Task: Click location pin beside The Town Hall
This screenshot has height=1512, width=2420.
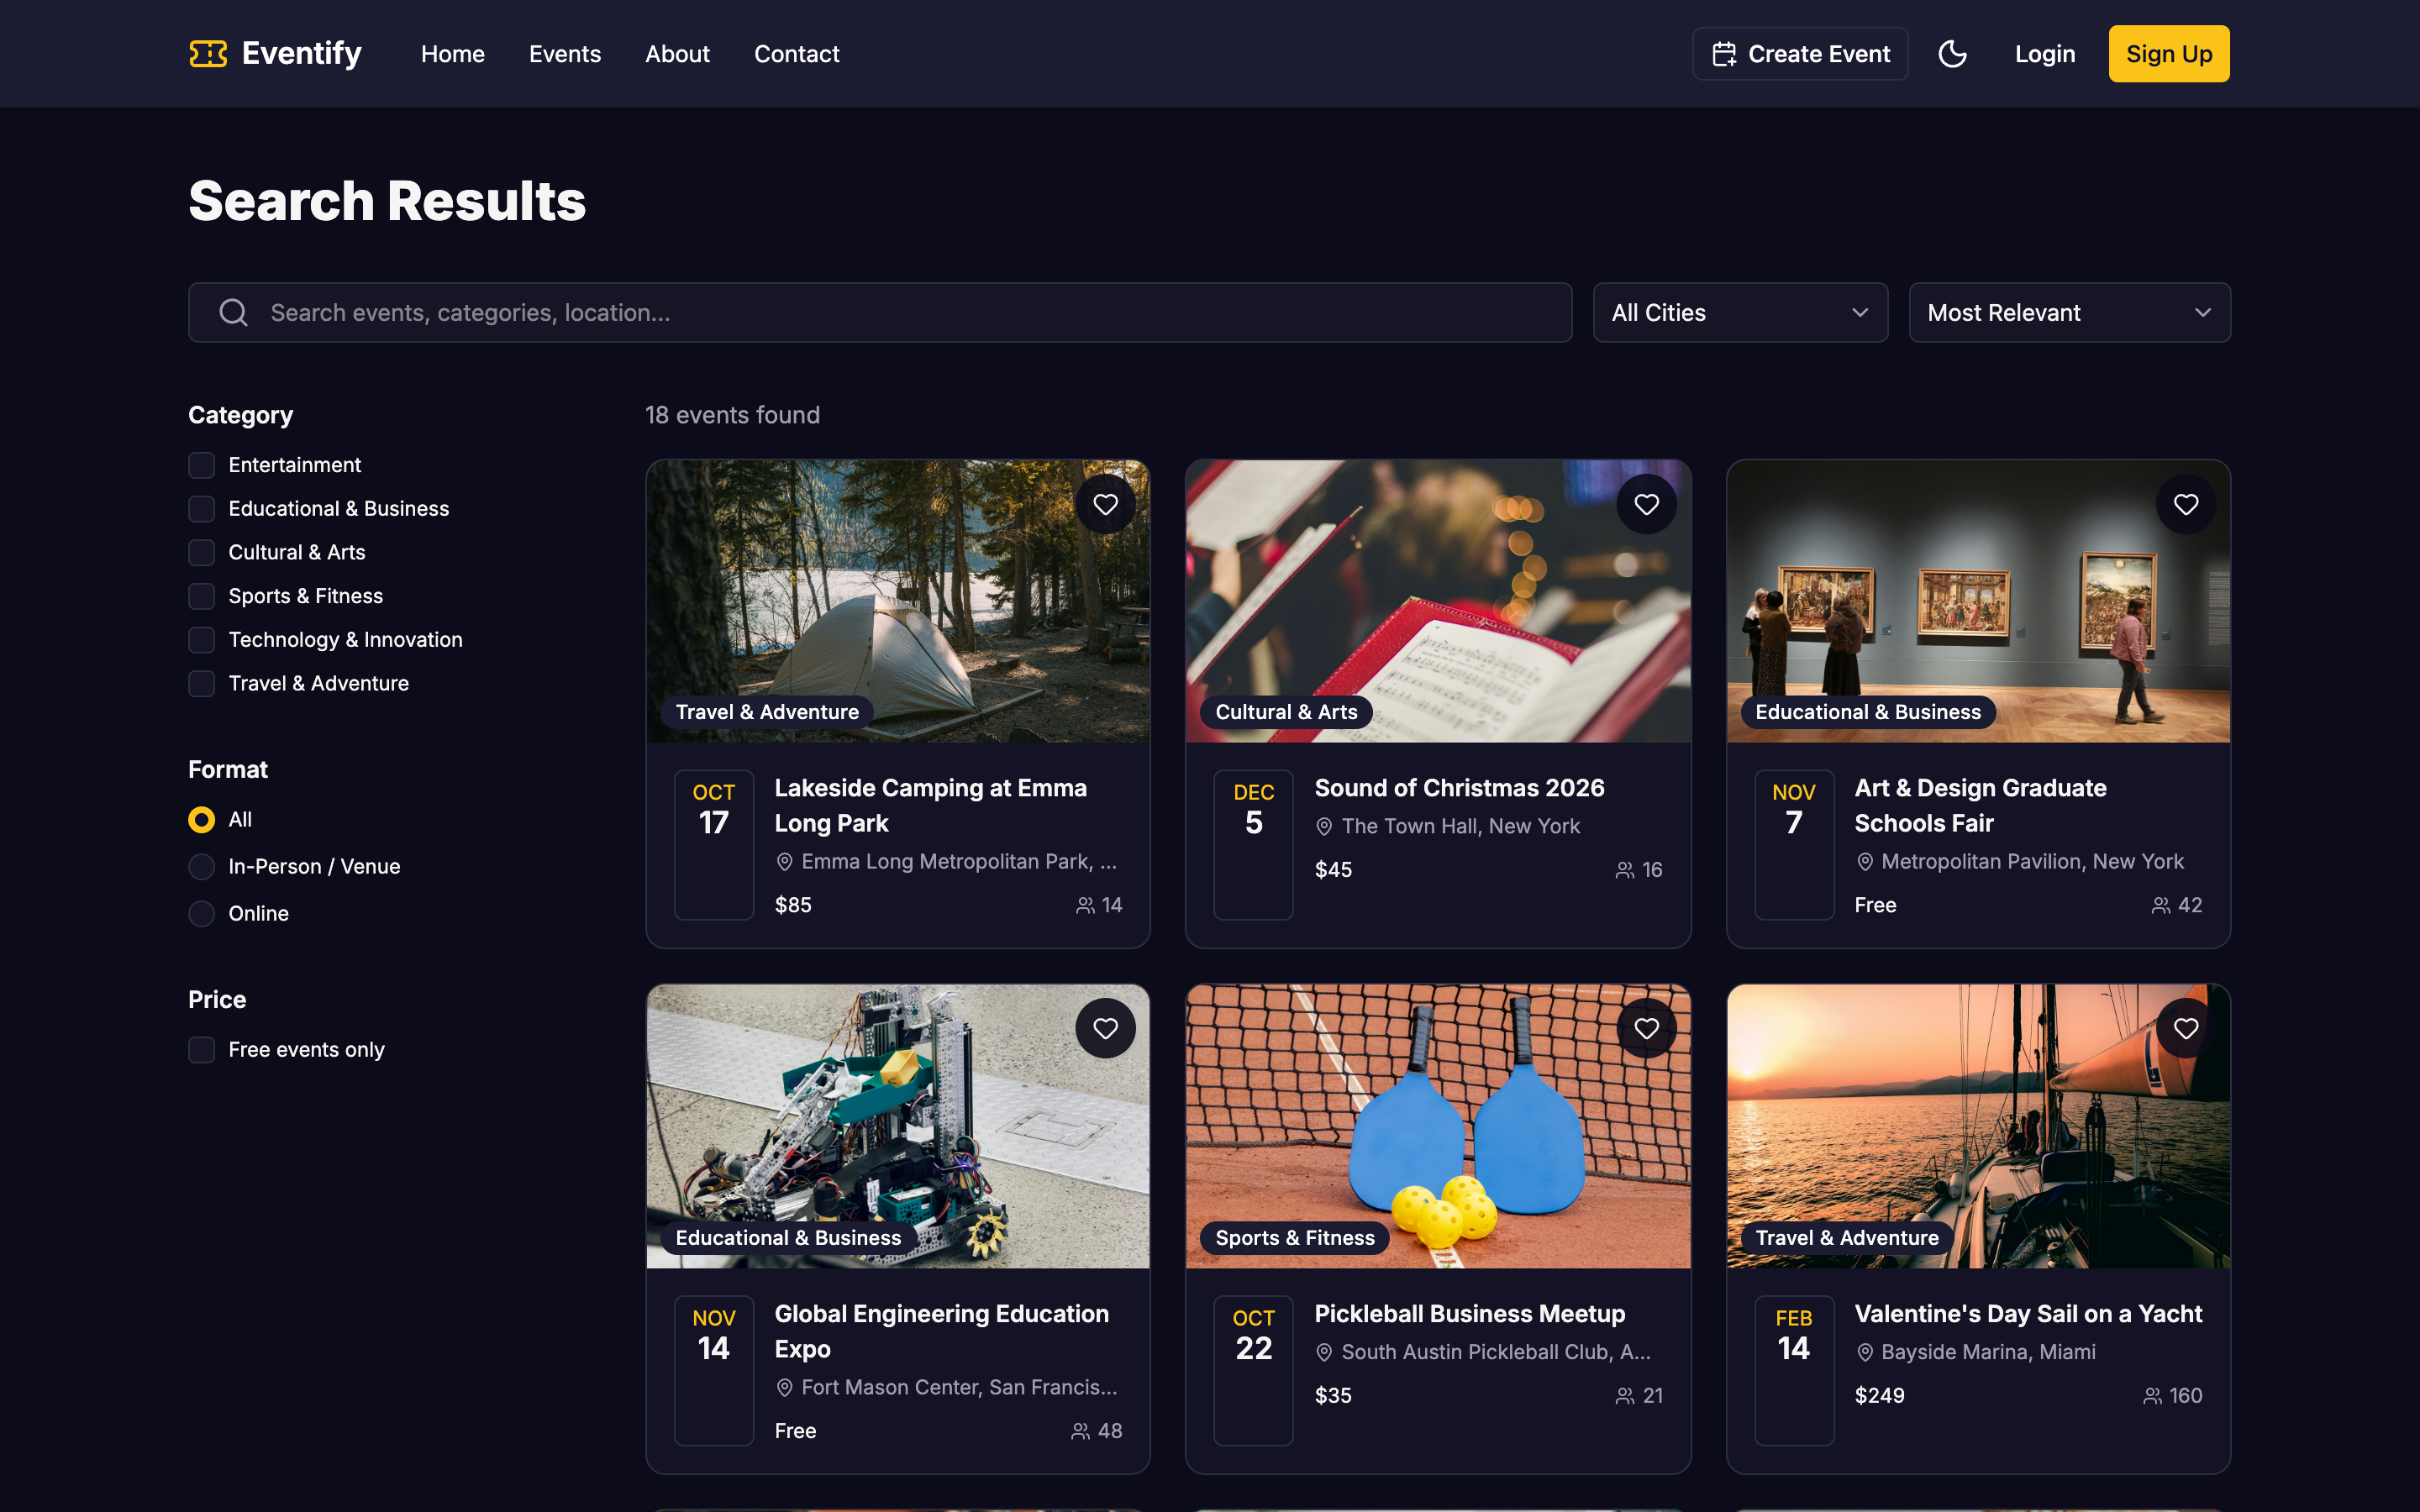Action: (1324, 827)
